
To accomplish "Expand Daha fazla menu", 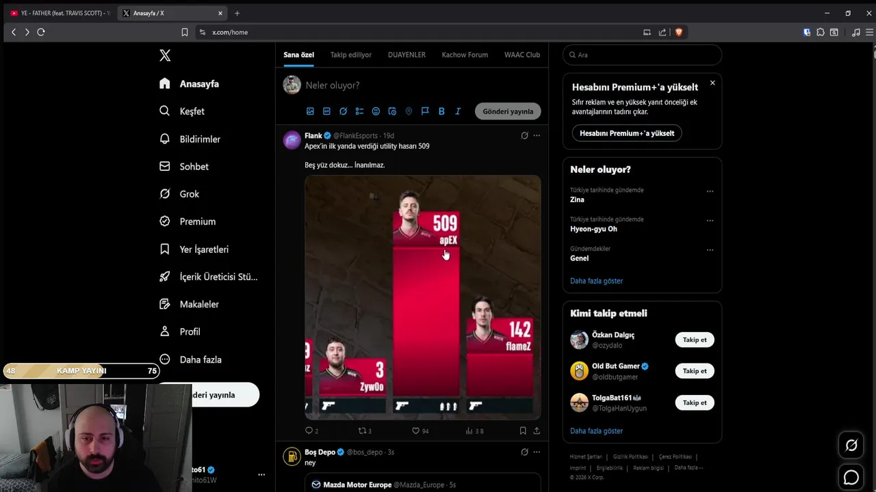I will coord(190,359).
